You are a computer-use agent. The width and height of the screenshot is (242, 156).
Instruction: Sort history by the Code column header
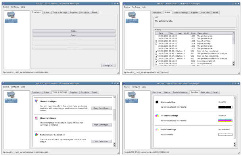click(x=193, y=33)
